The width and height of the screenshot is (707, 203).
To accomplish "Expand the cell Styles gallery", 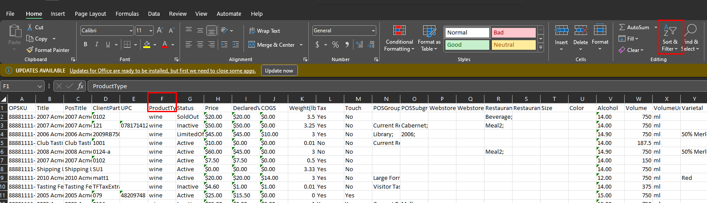I will pos(541,47).
